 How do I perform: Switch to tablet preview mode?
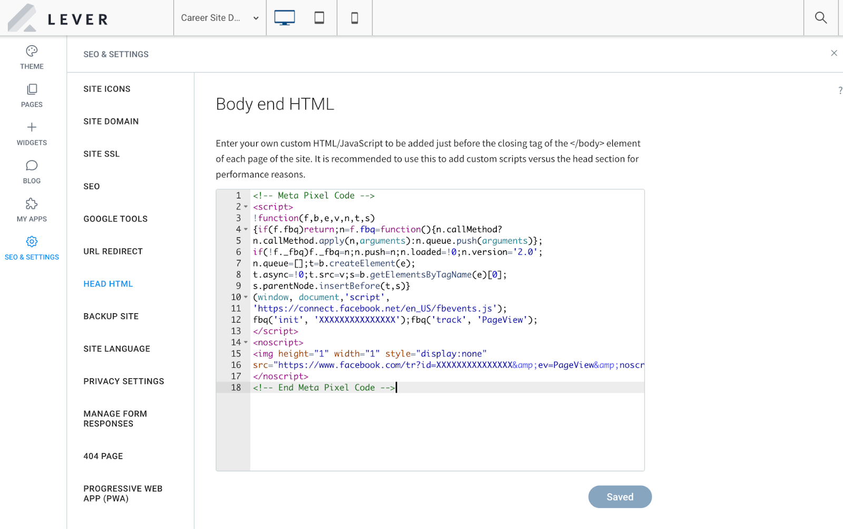coord(319,18)
